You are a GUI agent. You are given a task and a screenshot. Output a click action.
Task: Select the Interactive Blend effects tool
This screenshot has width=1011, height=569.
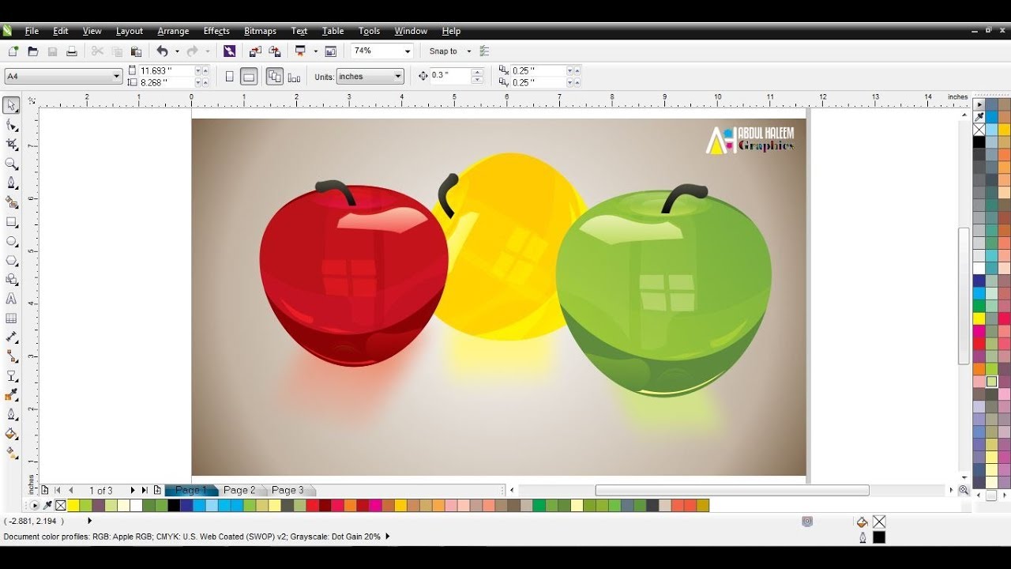tap(11, 376)
